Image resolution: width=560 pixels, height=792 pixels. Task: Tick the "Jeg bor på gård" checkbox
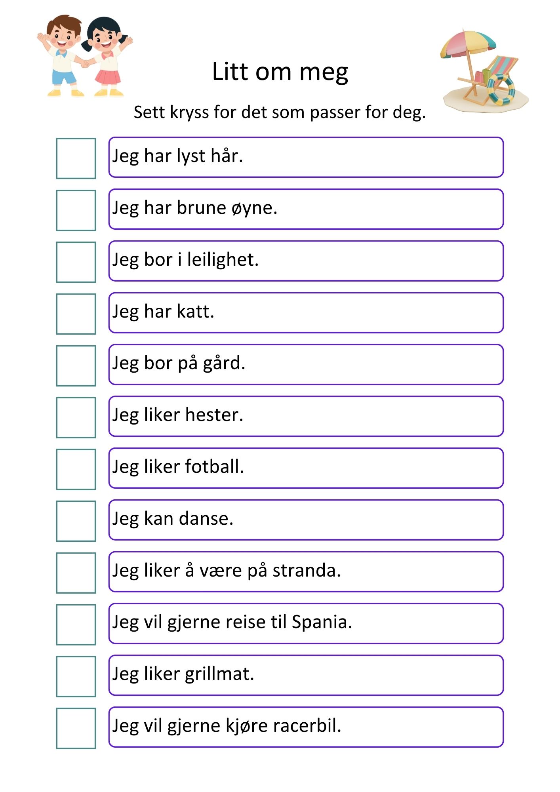(76, 366)
